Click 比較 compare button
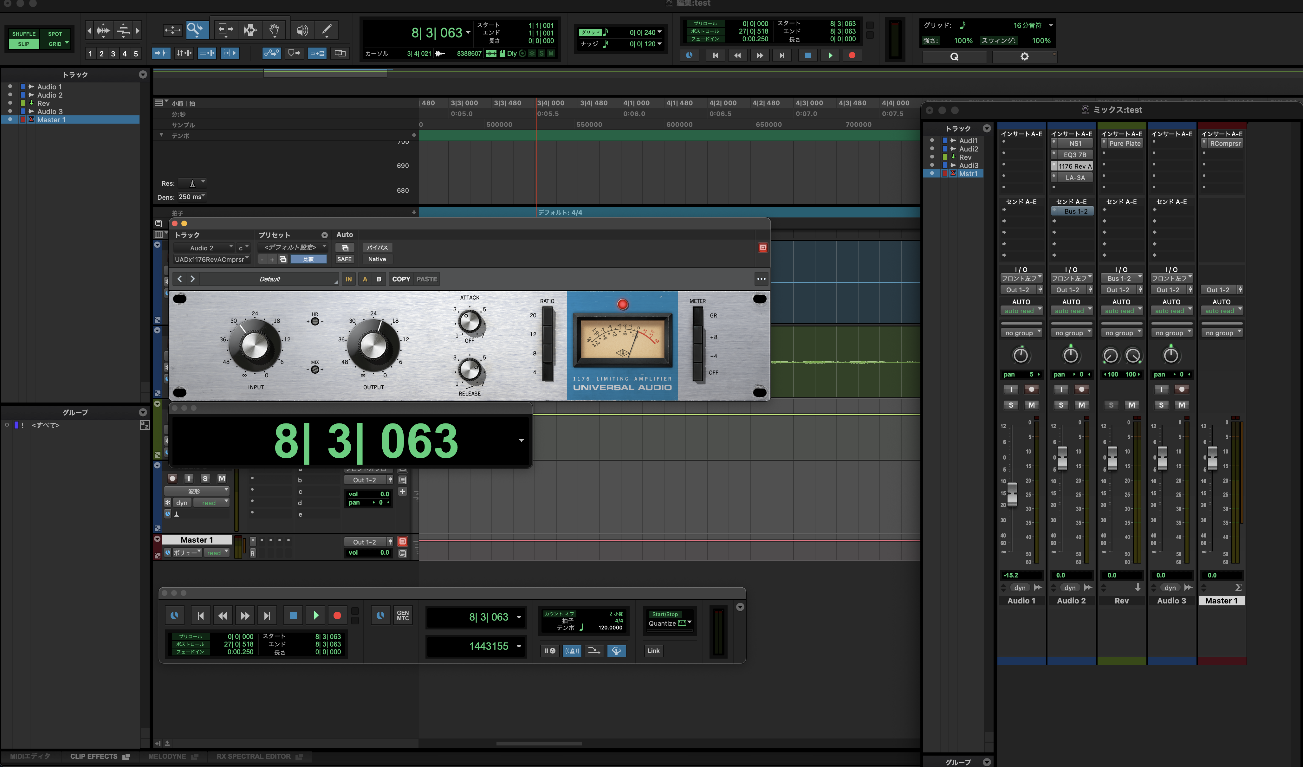1303x767 pixels. 308,259
